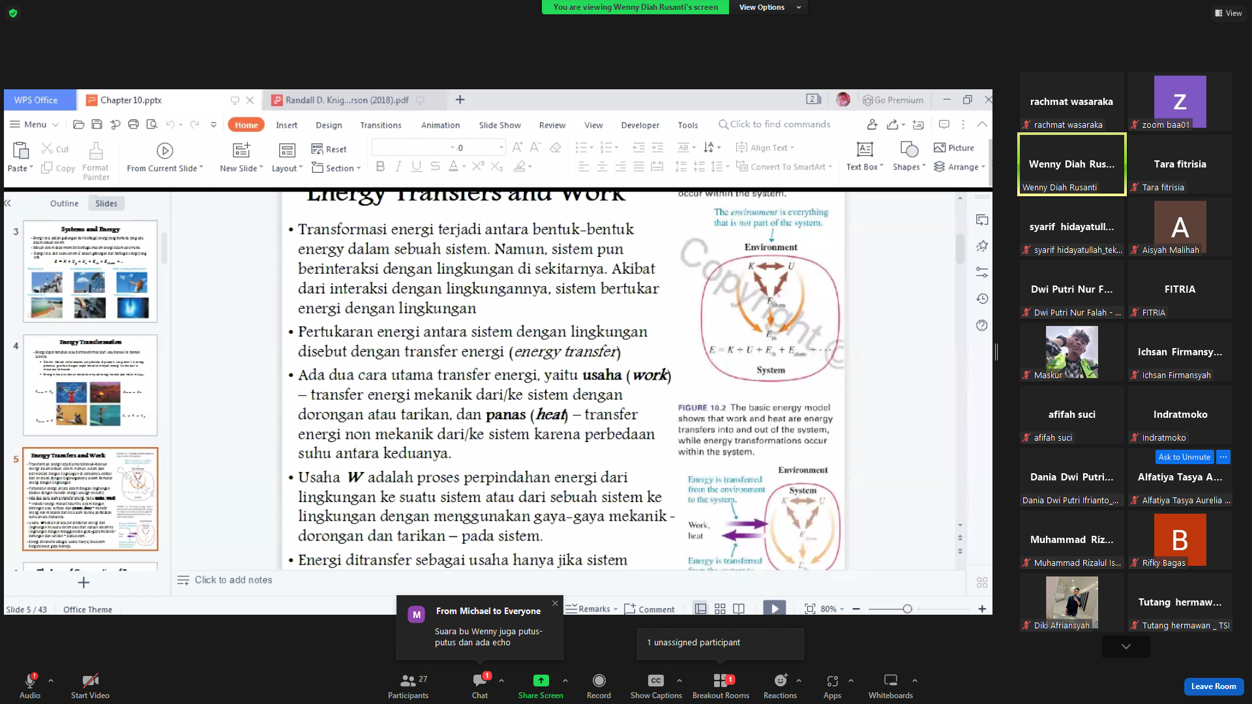
Task: Open the Reactions menu
Action: coord(780,686)
